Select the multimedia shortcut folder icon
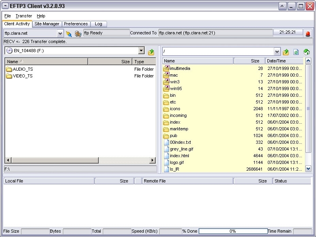The width and height of the screenshot is (316, 237). (x=166, y=68)
